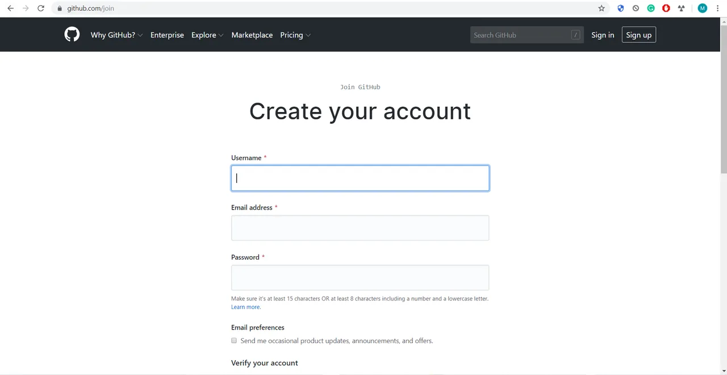Viewport: 727px width, 375px height.
Task: Open the radiation symbol extension icon
Action: pos(682,9)
